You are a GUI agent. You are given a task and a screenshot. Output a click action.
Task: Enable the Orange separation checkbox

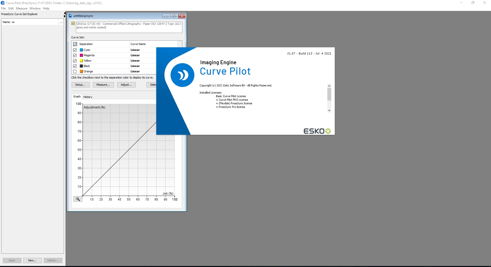pyautogui.click(x=75, y=71)
